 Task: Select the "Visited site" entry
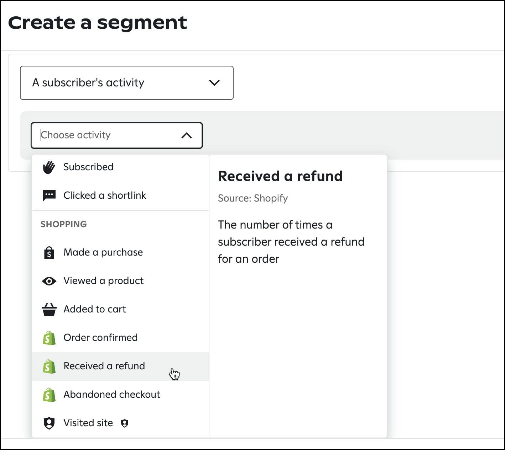[x=88, y=423]
